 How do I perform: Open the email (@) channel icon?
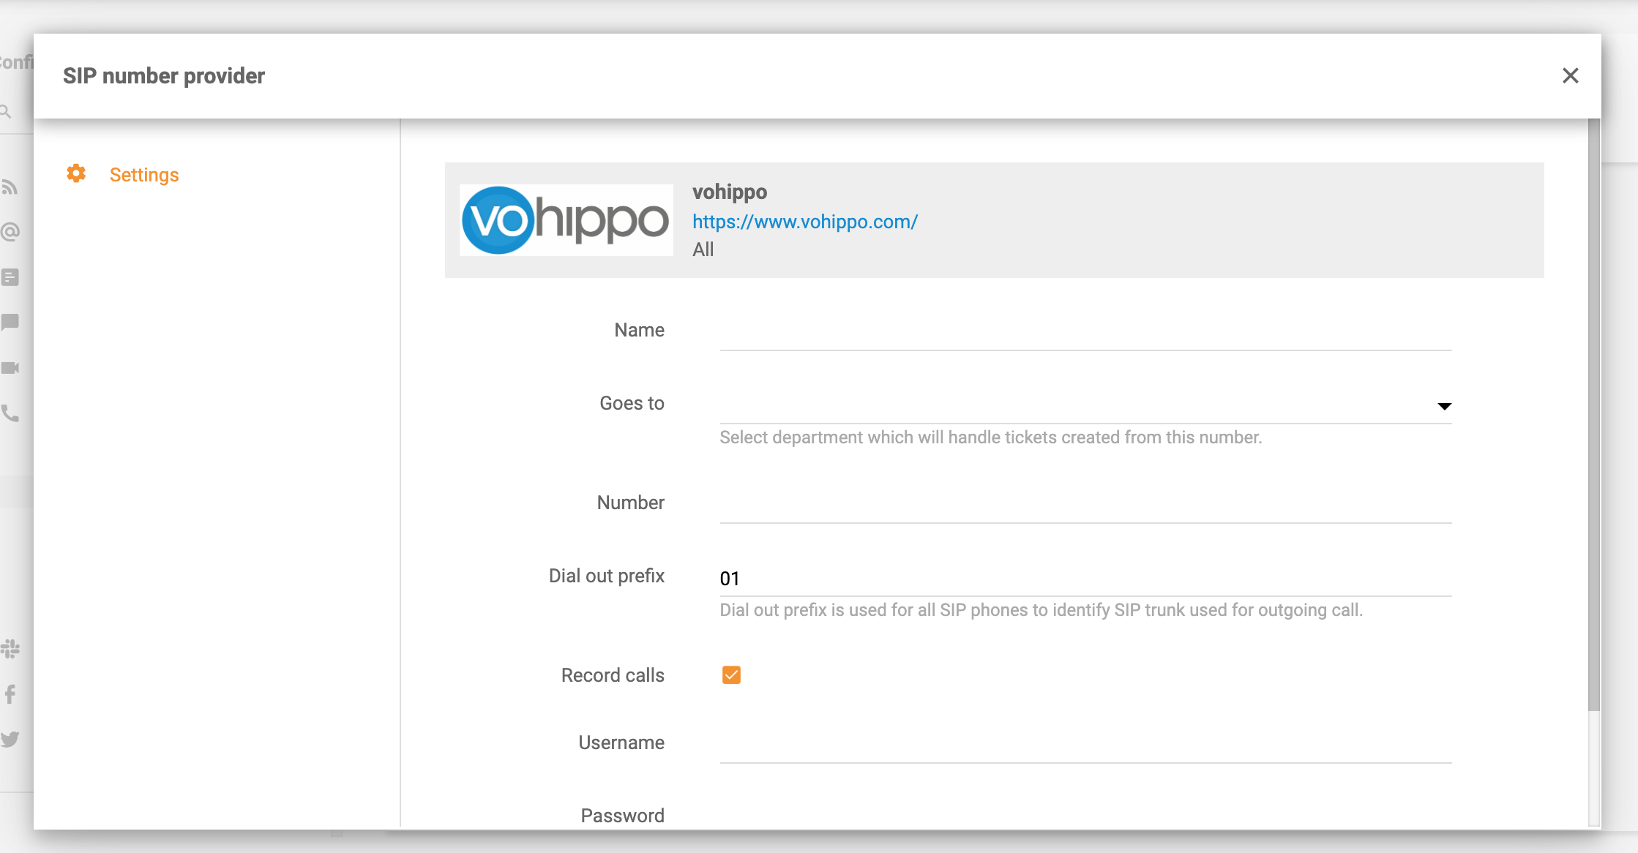tap(10, 232)
